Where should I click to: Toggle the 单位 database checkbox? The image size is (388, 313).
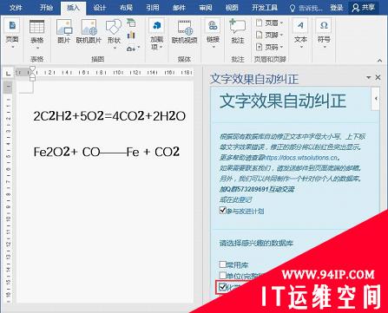(x=222, y=275)
